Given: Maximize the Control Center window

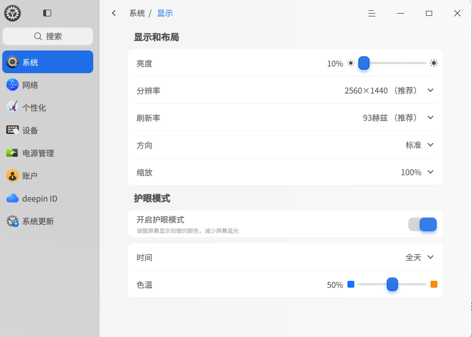Looking at the screenshot, I should coord(429,13).
